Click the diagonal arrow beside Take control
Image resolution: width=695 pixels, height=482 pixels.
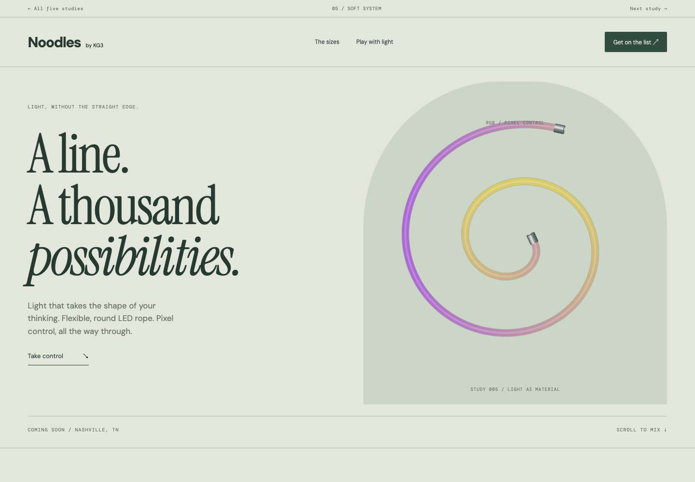(85, 356)
